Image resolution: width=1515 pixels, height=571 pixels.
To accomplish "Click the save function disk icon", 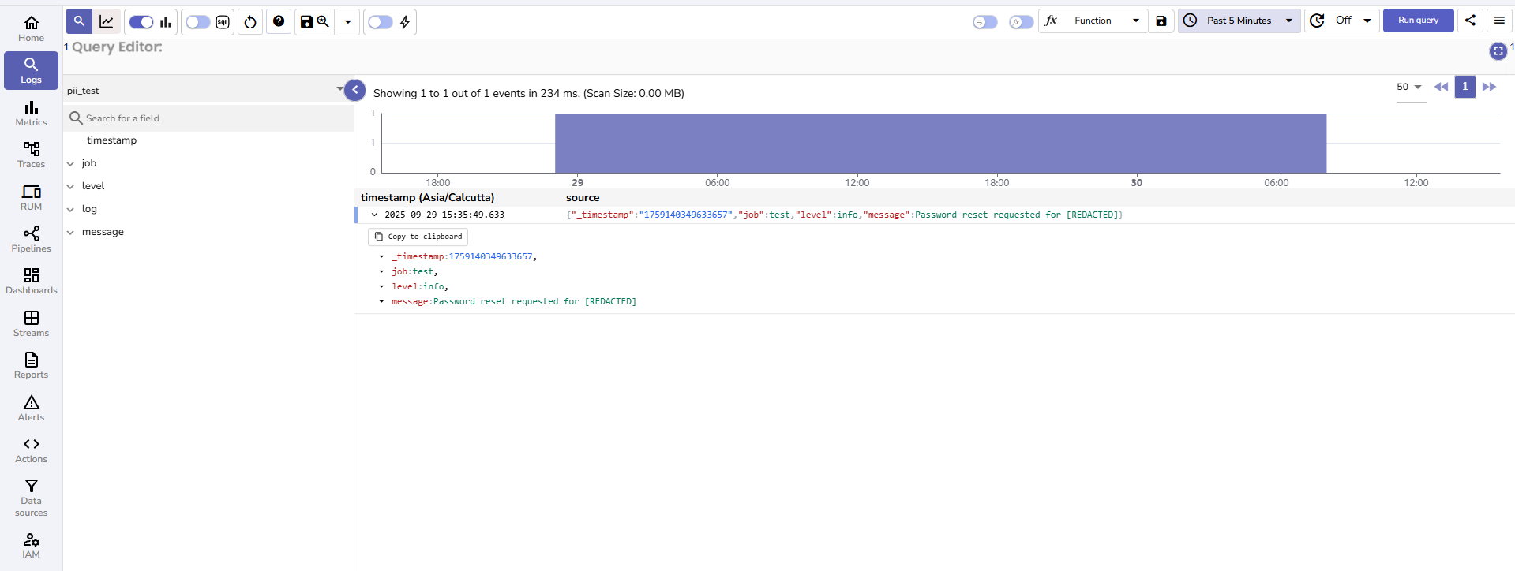I will click(x=1161, y=21).
